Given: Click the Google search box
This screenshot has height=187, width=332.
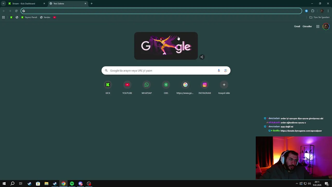Looking at the screenshot, I should tap(166, 71).
